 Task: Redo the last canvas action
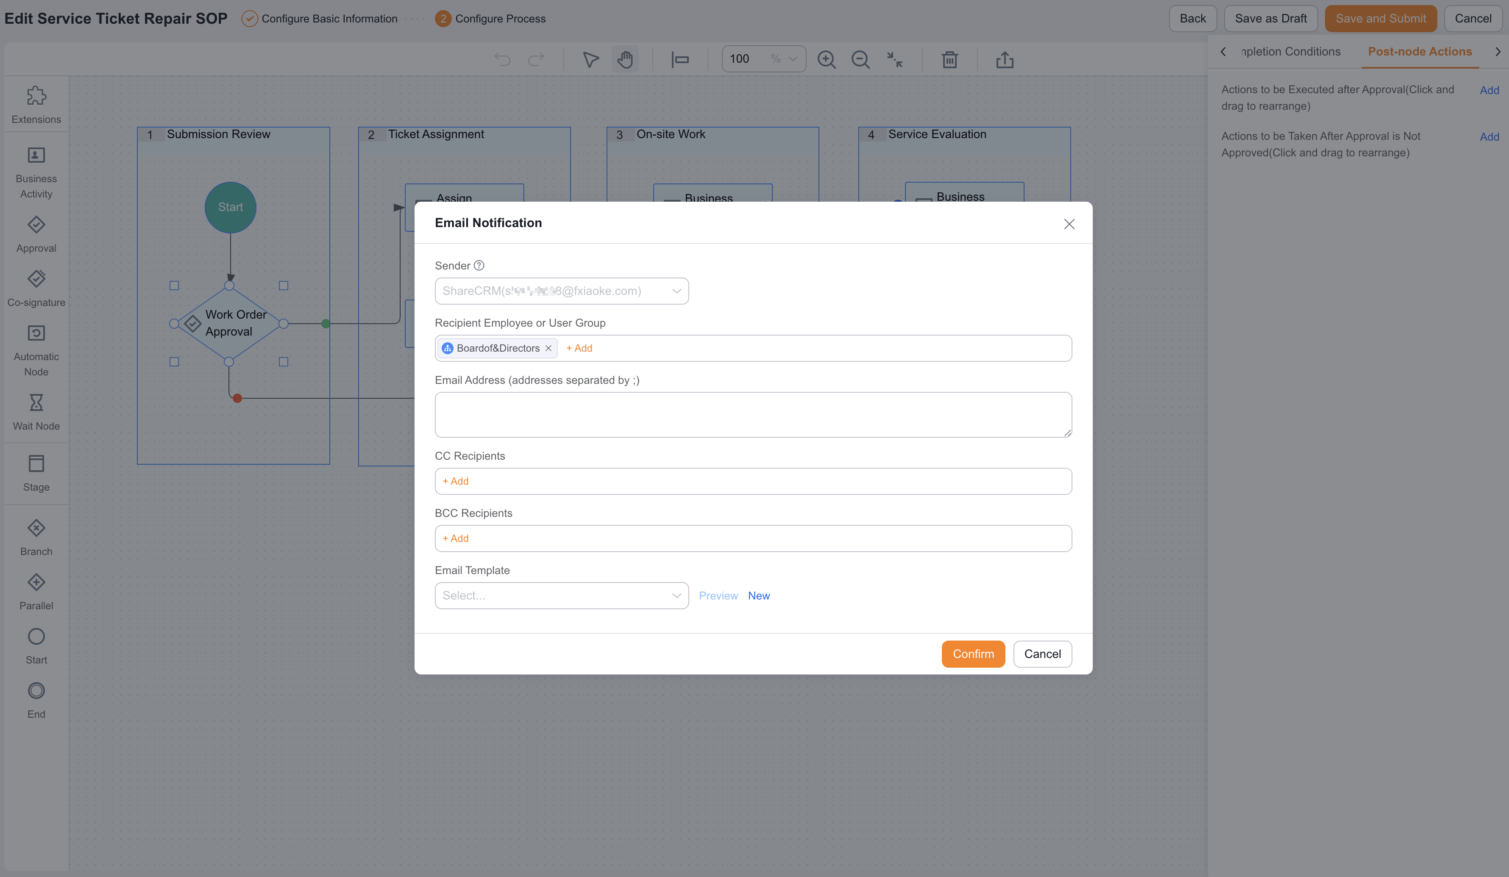pos(536,59)
